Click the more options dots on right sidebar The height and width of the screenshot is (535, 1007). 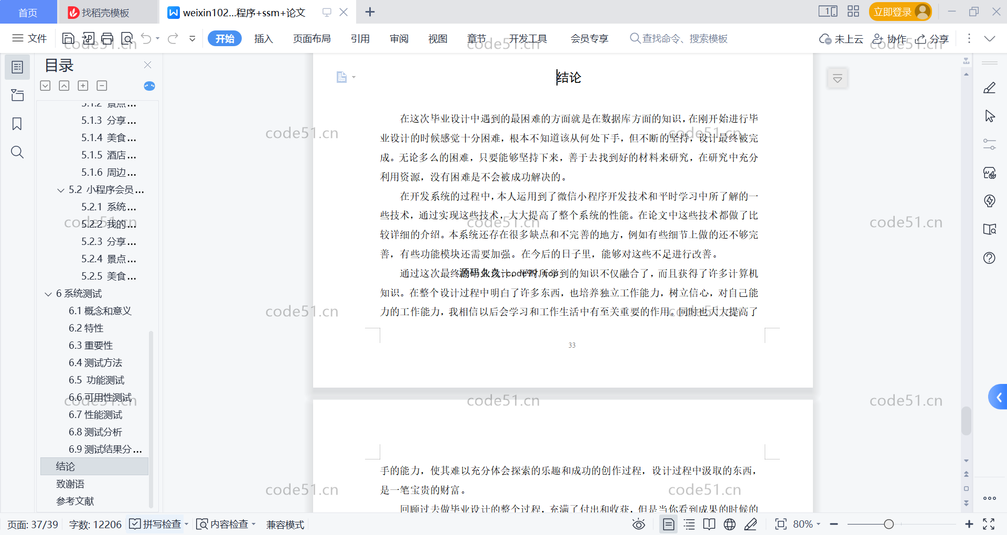990,498
